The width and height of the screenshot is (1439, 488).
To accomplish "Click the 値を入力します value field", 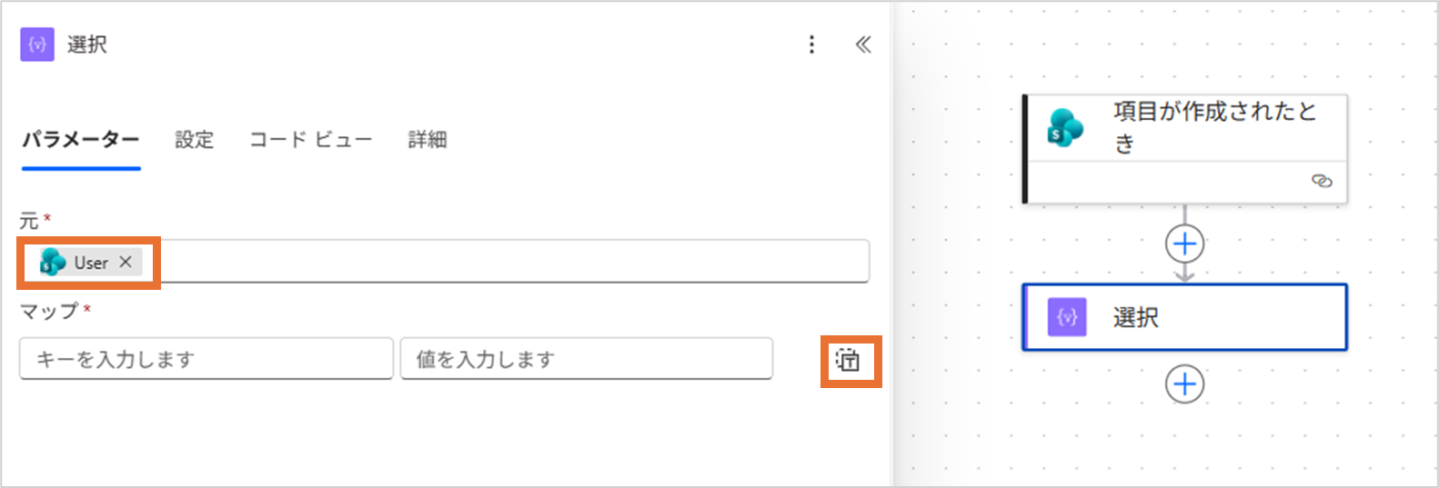I will tap(586, 359).
